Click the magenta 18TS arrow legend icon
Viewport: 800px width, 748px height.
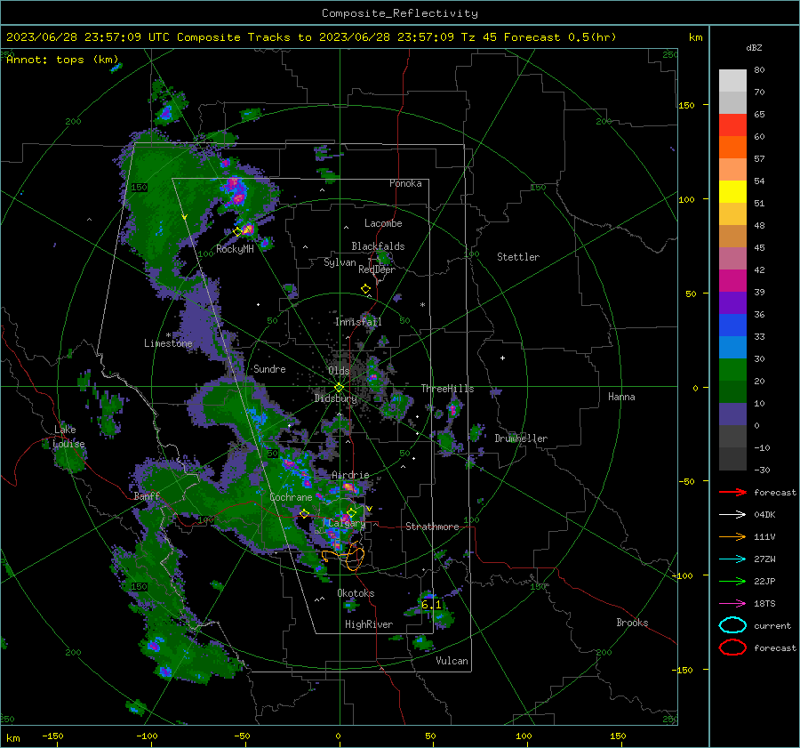[x=732, y=604]
